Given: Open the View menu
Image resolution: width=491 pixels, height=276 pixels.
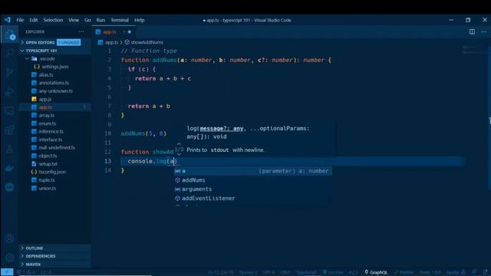Looking at the screenshot, I should point(74,20).
